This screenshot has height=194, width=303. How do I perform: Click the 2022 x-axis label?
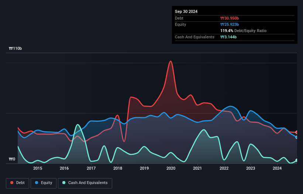tap(224, 168)
